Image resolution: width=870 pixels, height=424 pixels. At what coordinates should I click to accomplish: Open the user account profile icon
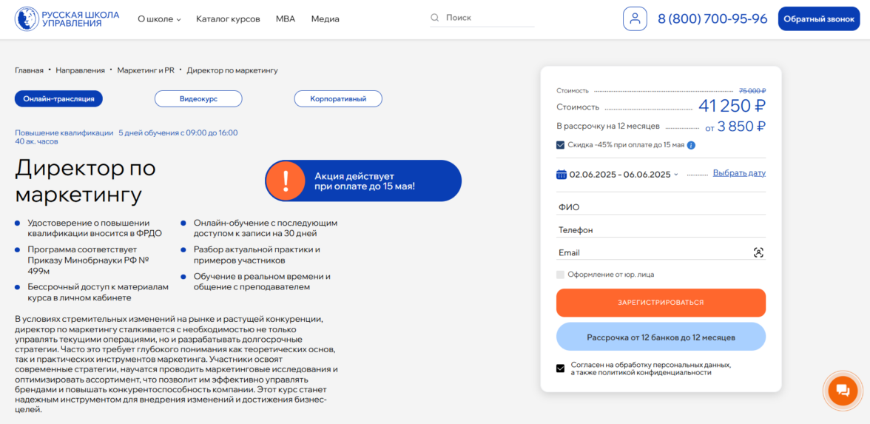pyautogui.click(x=635, y=18)
